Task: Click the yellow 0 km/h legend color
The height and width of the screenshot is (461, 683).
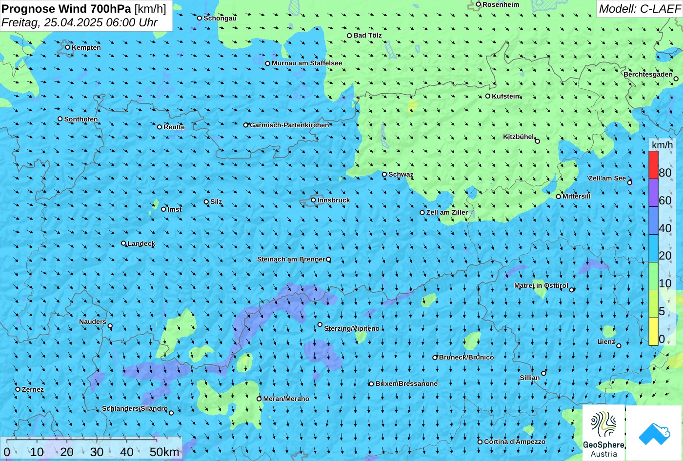Action: 653,332
